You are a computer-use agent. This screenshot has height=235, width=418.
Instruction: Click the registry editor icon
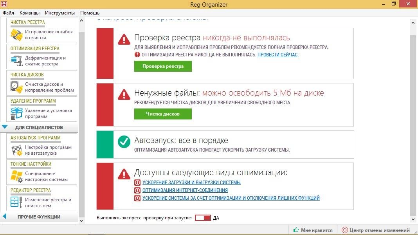pos(17,202)
